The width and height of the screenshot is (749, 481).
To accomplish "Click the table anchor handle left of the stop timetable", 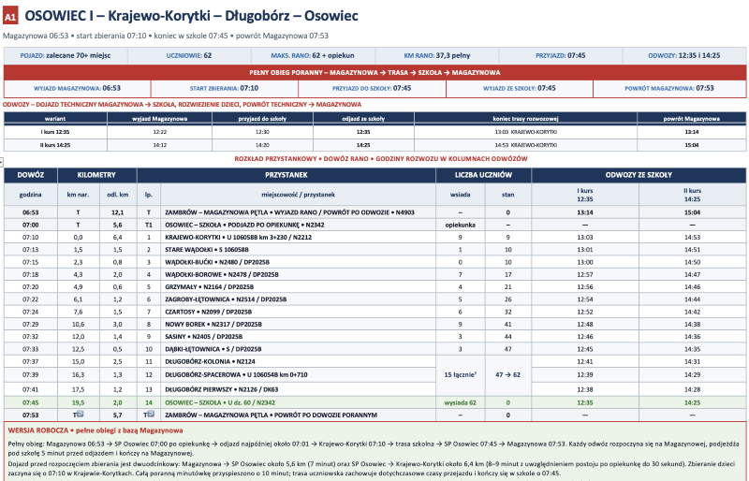I will tap(2, 162).
